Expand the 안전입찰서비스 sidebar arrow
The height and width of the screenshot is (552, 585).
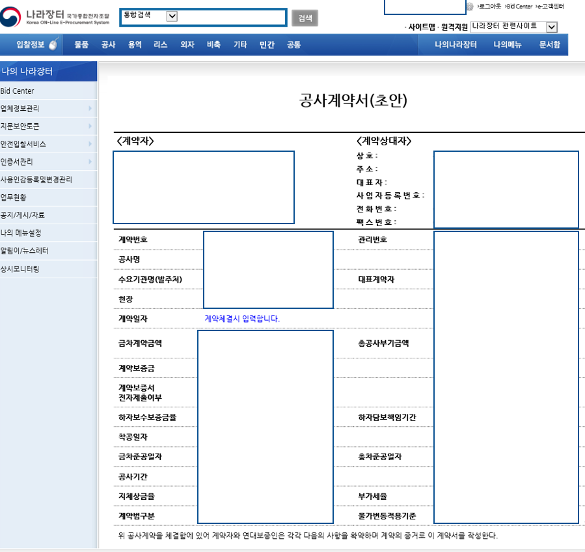coord(90,144)
